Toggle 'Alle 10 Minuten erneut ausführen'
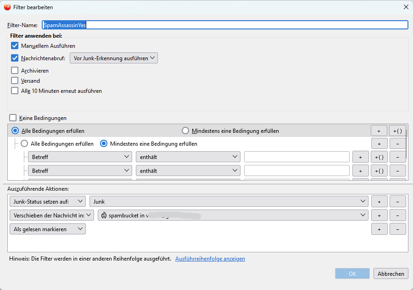The image size is (413, 290). pos(15,91)
